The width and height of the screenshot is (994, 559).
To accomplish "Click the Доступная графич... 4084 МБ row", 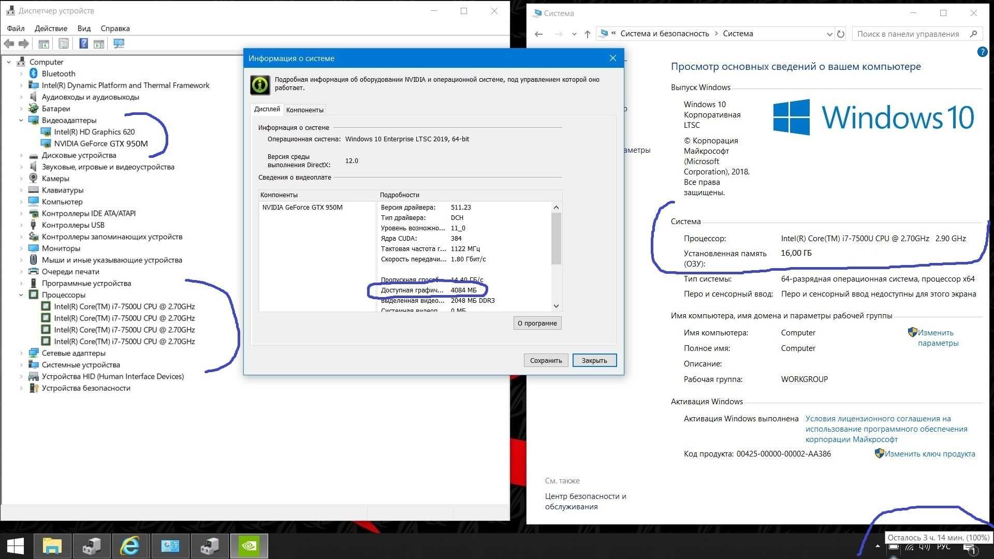I will click(429, 290).
